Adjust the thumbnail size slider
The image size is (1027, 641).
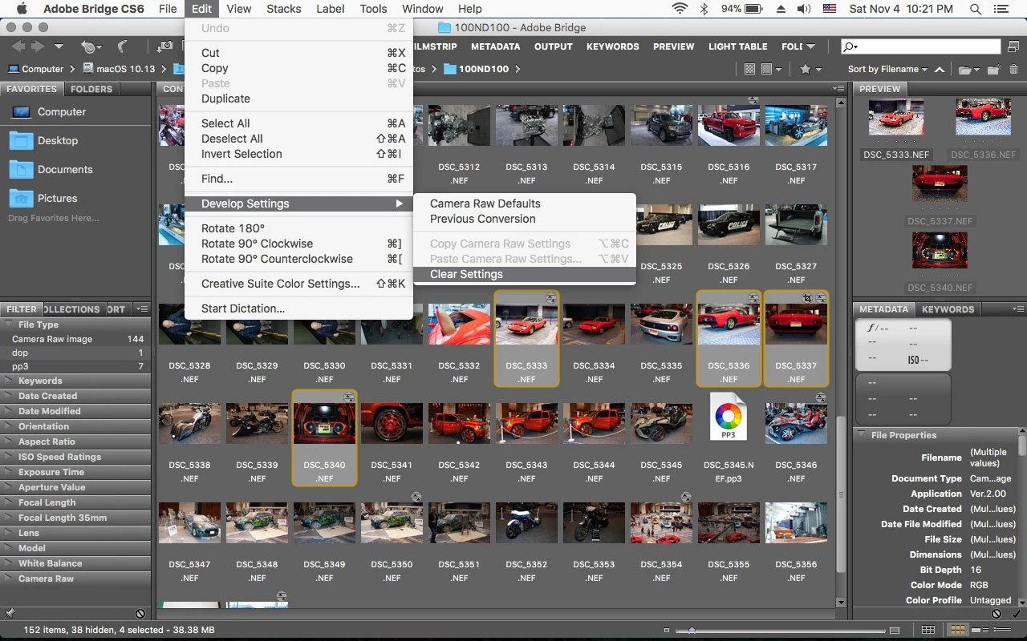pos(692,630)
